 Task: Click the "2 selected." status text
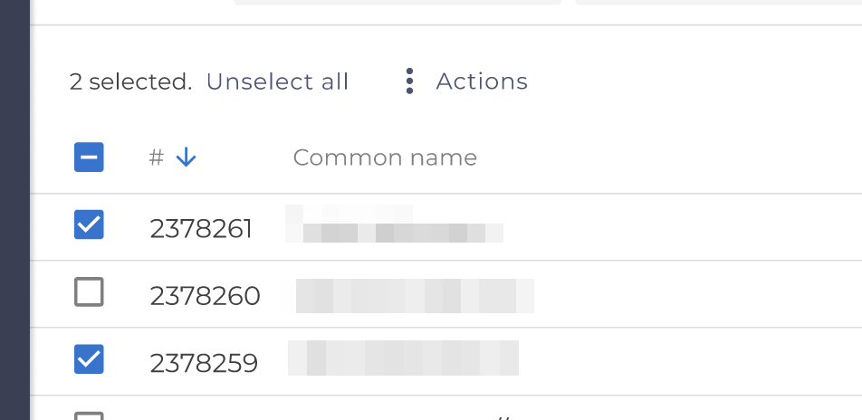(130, 81)
